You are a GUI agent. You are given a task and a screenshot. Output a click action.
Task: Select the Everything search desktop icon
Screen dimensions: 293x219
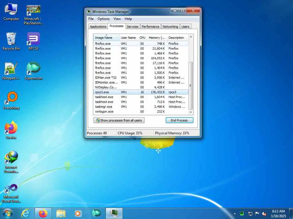click(11, 101)
